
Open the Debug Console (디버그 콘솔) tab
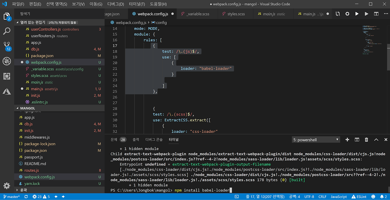(154, 140)
